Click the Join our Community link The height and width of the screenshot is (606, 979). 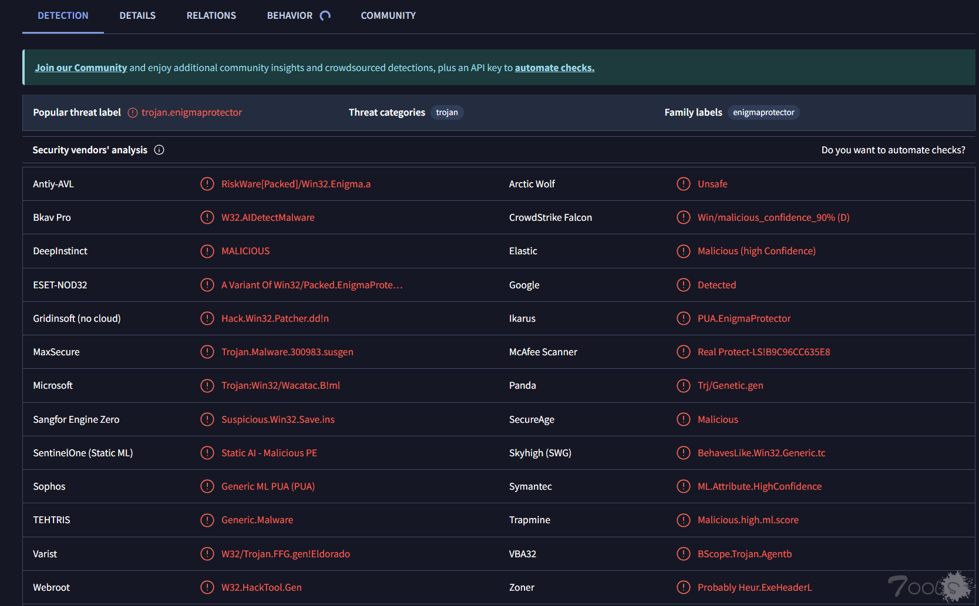coord(81,68)
